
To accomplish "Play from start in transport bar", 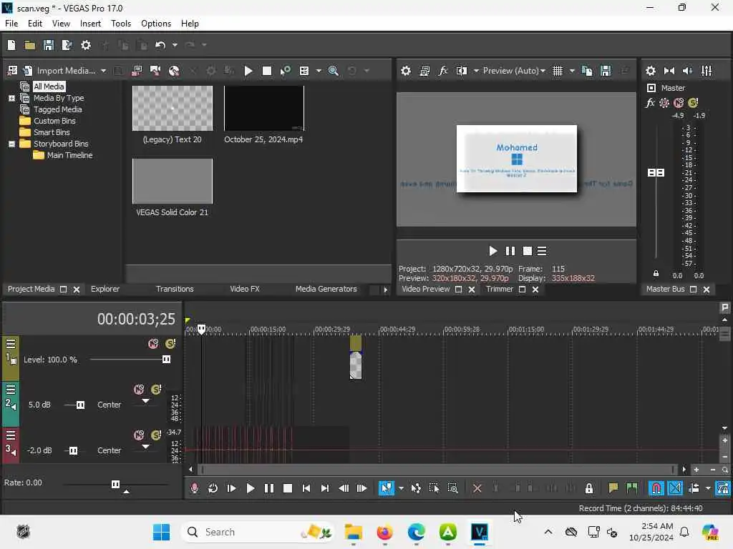I will pyautogui.click(x=231, y=488).
